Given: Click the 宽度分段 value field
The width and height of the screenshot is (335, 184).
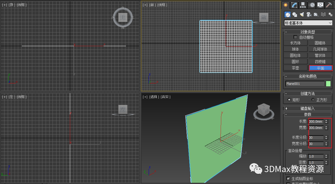Looking at the screenshot, I should pos(316,144).
